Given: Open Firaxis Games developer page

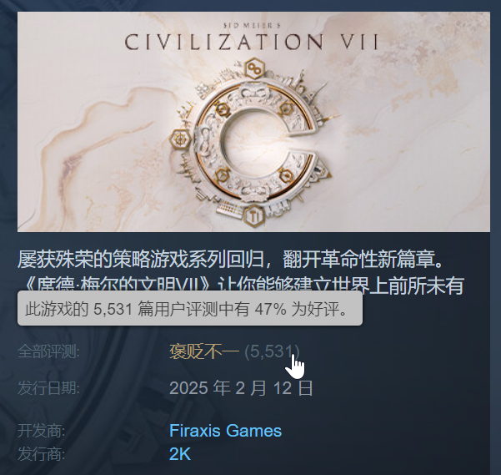Looking at the screenshot, I should pos(225,431).
